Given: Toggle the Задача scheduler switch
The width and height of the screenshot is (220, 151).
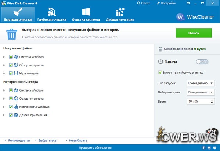Looking at the screenshot, I should point(202,62).
